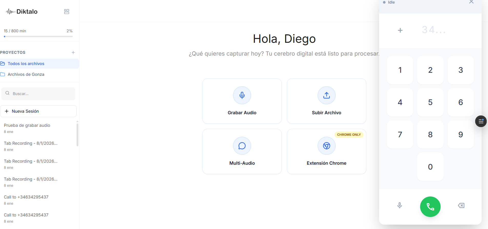The height and width of the screenshot is (229, 488).
Task: Dial digit 9 on keypad
Action: coord(461,134)
